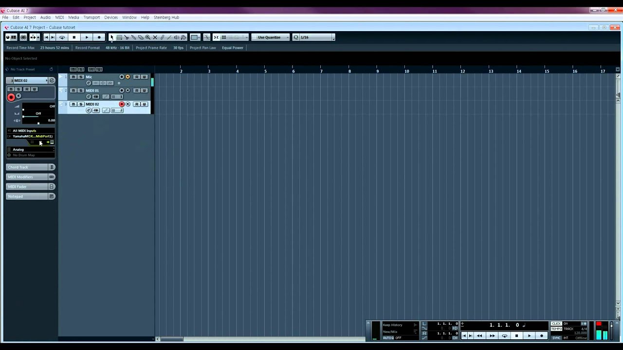623x350 pixels.
Task: Open edit channel settings for Mic track
Action: click(89, 83)
